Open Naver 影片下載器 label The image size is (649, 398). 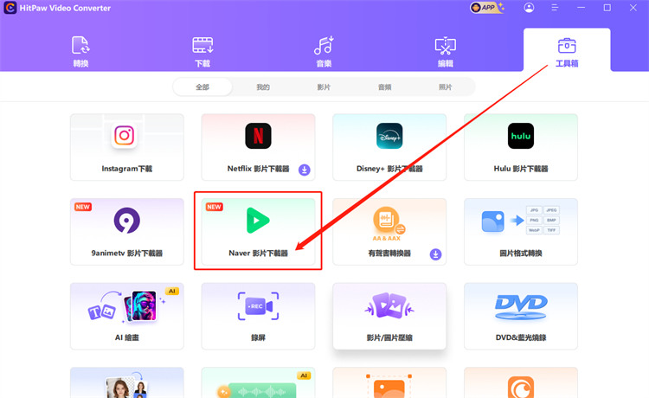click(258, 254)
